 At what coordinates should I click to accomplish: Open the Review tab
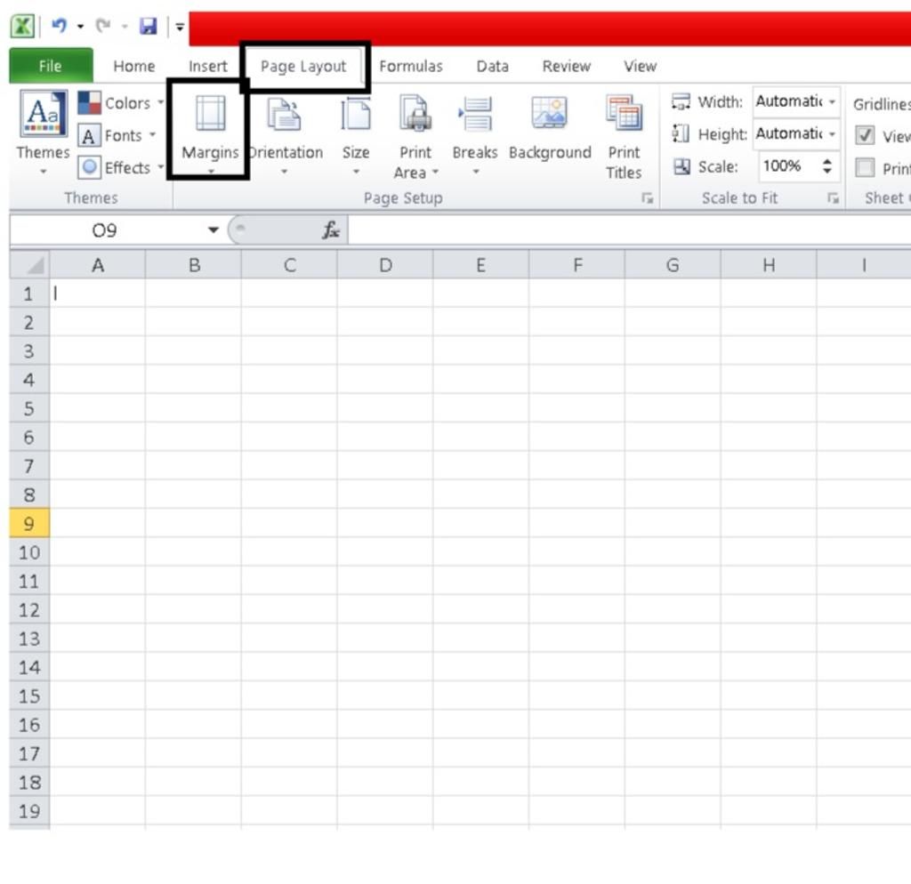[566, 66]
